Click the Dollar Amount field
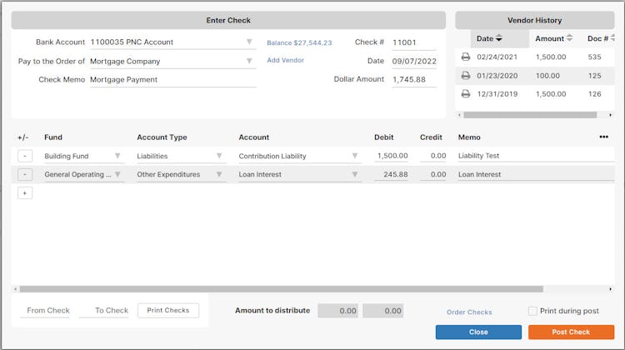Viewport: 625px width, 350px height. [x=414, y=79]
